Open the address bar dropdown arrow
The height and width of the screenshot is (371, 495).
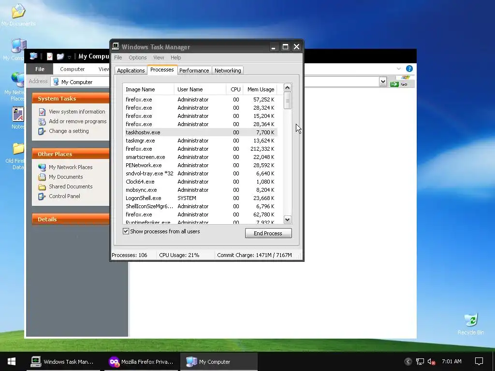point(383,82)
